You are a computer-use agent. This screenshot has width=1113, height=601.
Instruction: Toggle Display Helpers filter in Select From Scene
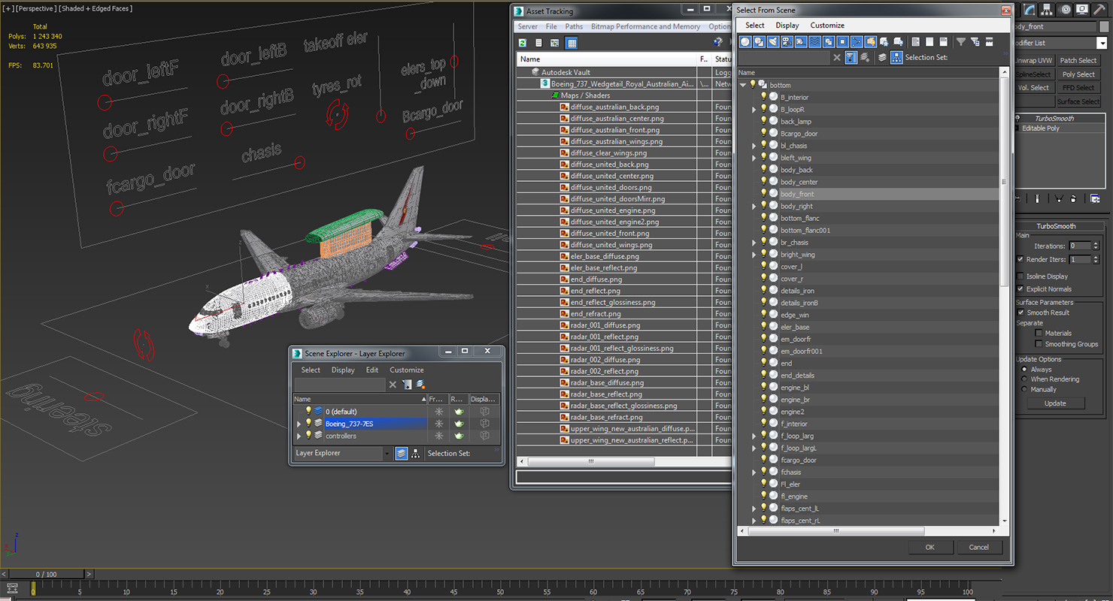(x=801, y=42)
